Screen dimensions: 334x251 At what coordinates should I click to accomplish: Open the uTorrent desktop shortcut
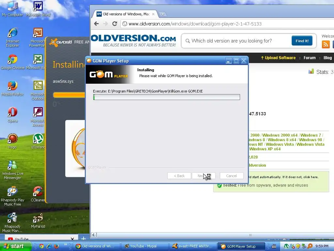[x=38, y=141]
